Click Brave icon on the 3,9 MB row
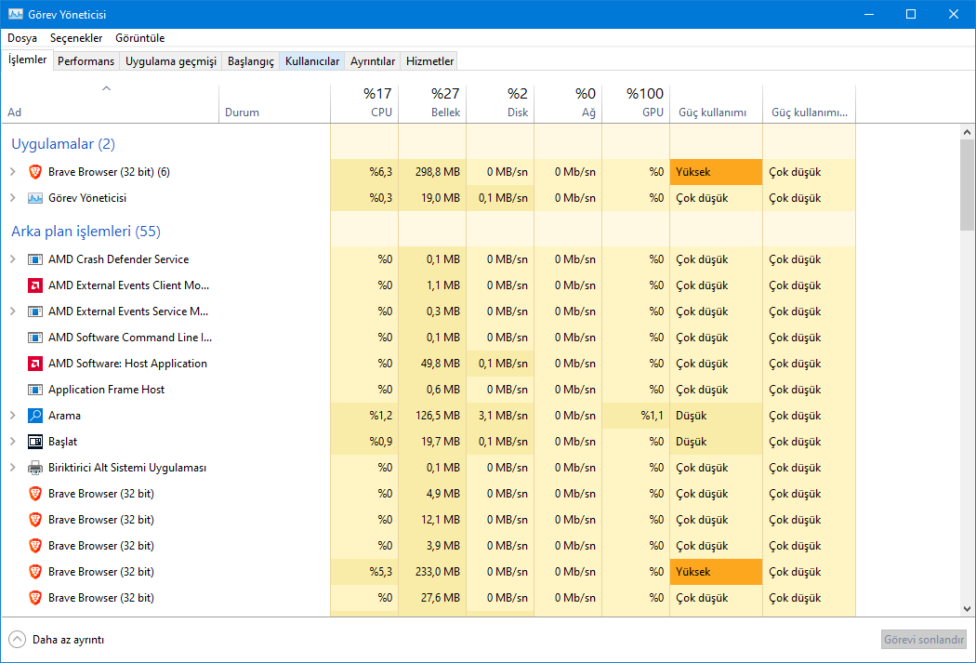The height and width of the screenshot is (663, 976). 35,546
